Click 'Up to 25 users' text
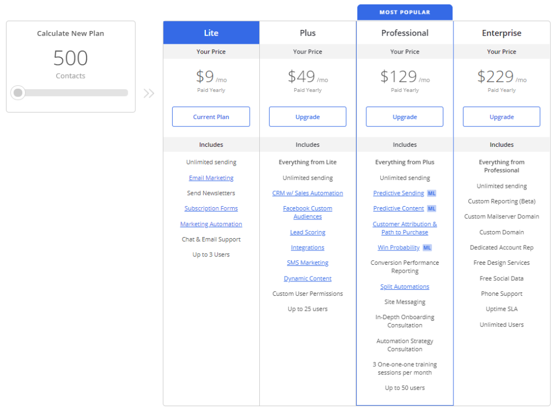 307,309
